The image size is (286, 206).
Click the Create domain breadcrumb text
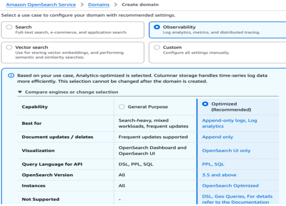(x=140, y=5)
